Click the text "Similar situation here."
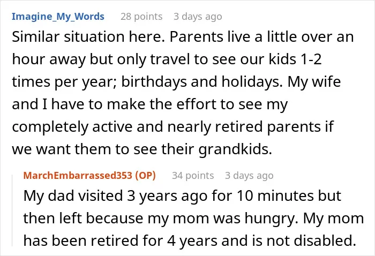This screenshot has height=256, width=375. coord(88,37)
